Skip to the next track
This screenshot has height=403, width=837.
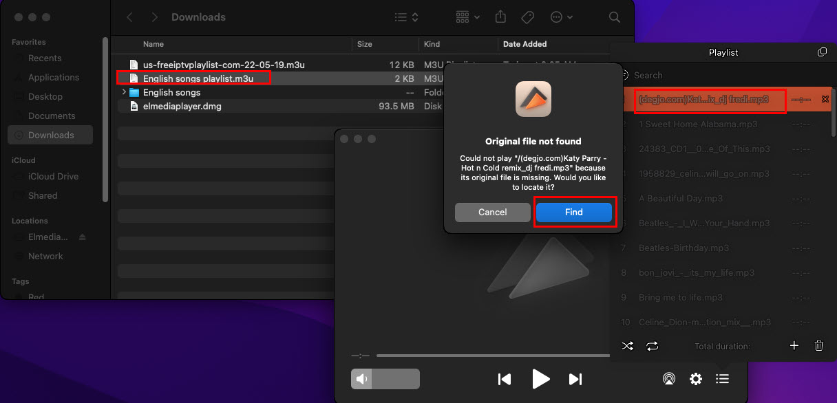click(575, 379)
